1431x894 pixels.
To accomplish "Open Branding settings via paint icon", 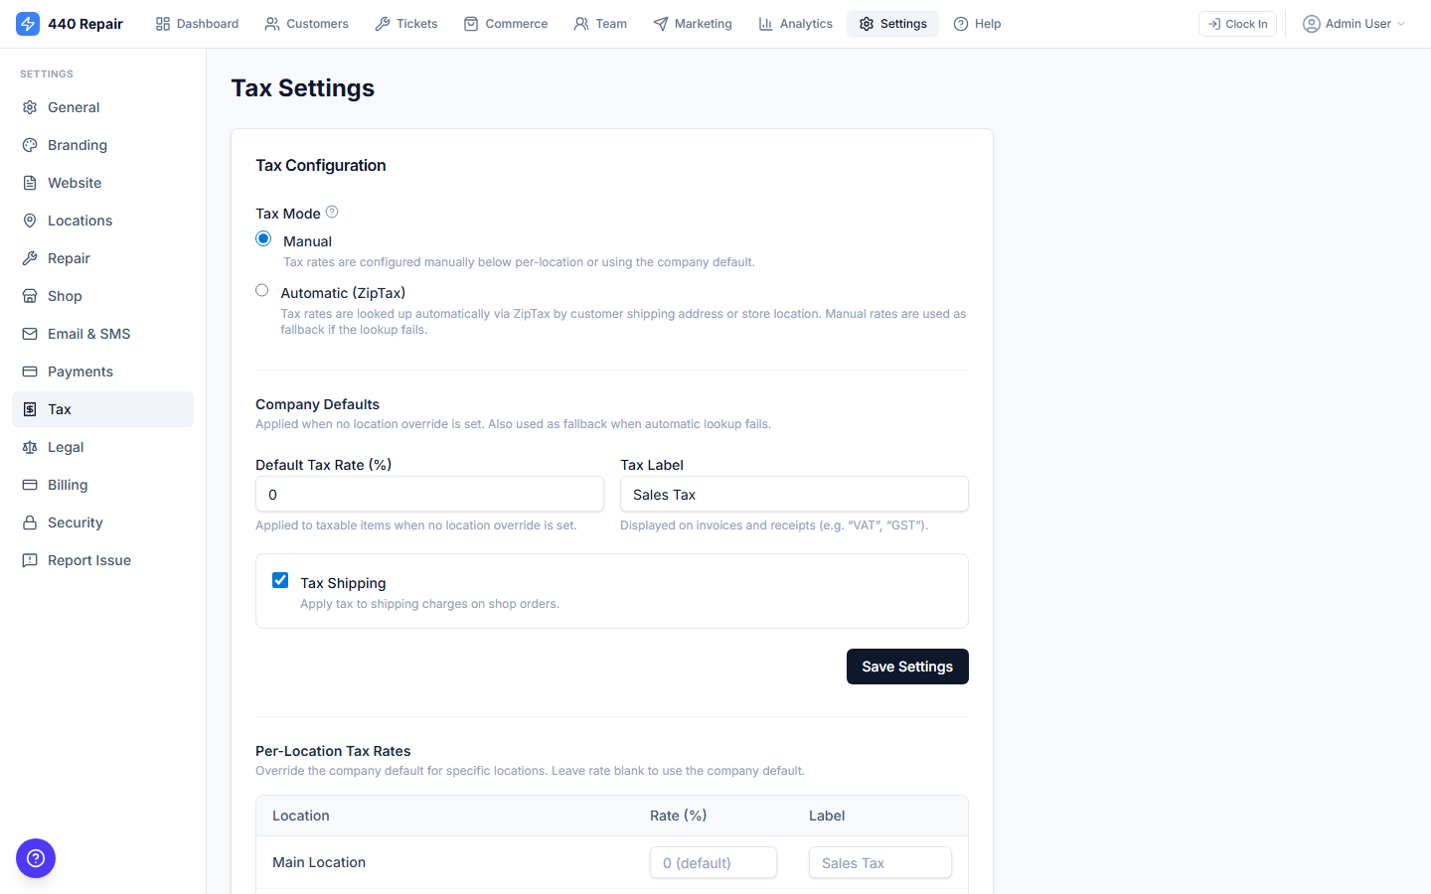I will tap(30, 144).
